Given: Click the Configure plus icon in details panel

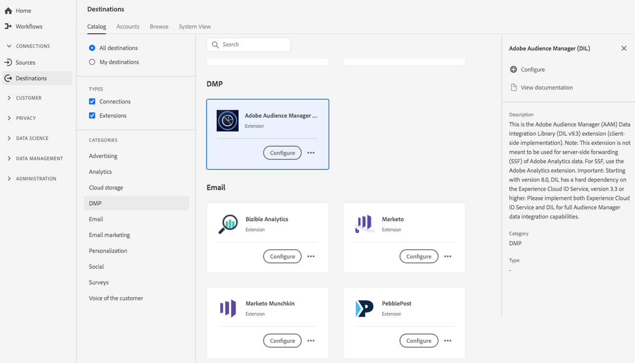Looking at the screenshot, I should coord(514,69).
